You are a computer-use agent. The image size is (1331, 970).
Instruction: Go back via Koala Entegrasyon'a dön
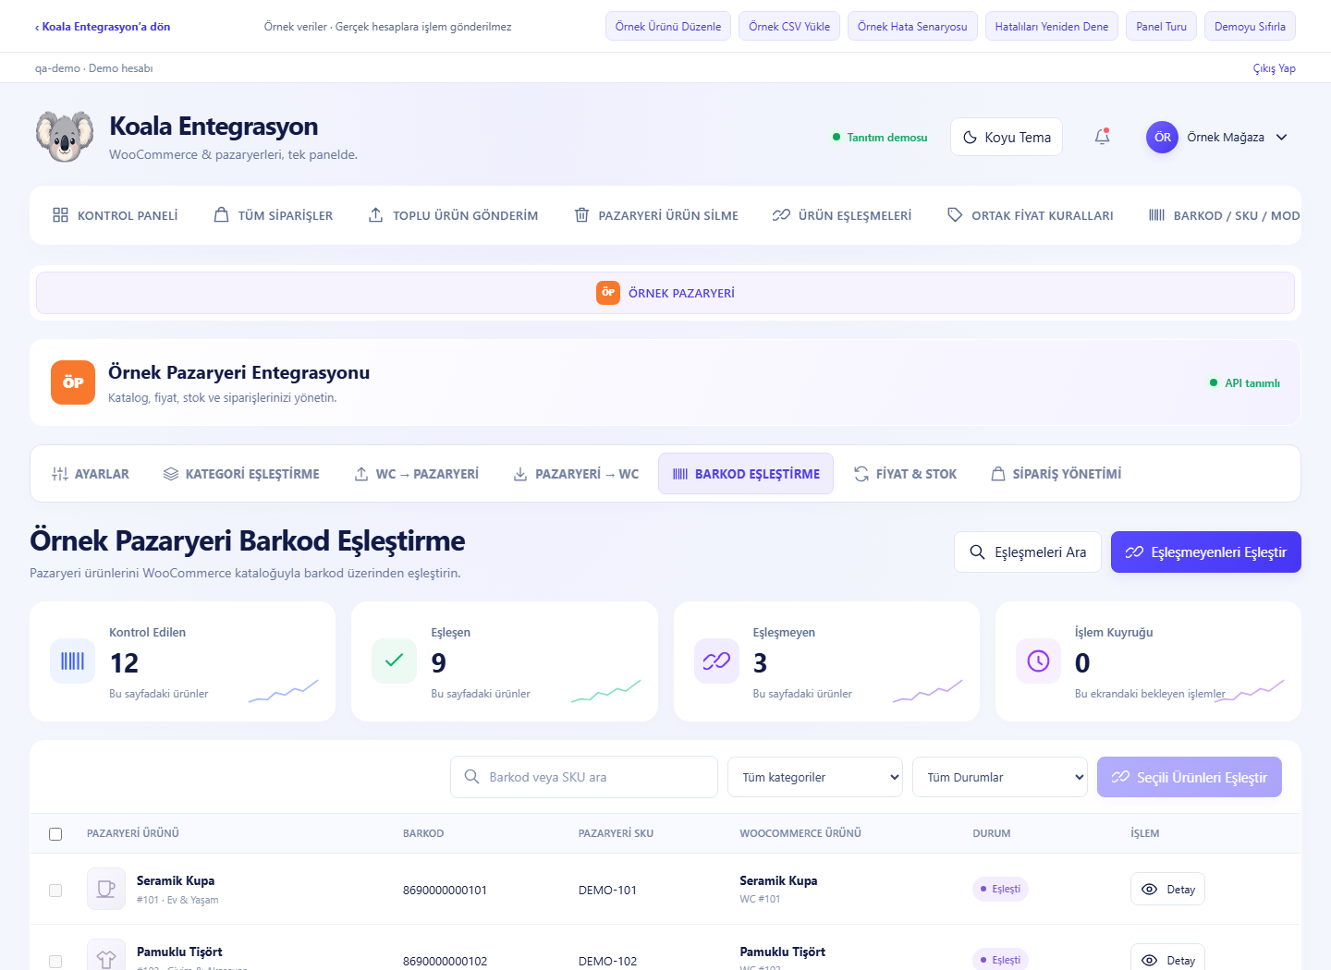click(x=103, y=27)
